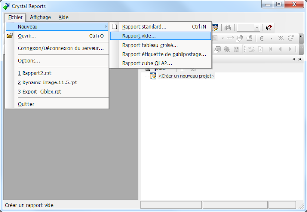This screenshot has width=307, height=212.
Task: Click the stop page-with-X icon
Action: [260, 49]
